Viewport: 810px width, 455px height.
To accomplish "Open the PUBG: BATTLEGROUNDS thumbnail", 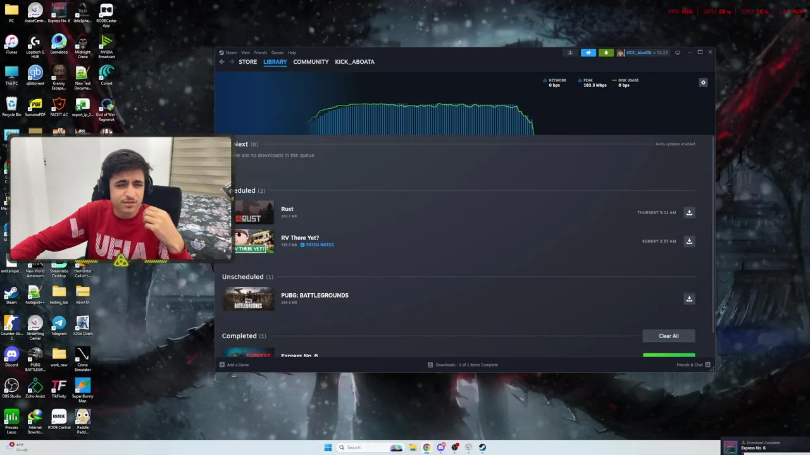I will (x=248, y=299).
